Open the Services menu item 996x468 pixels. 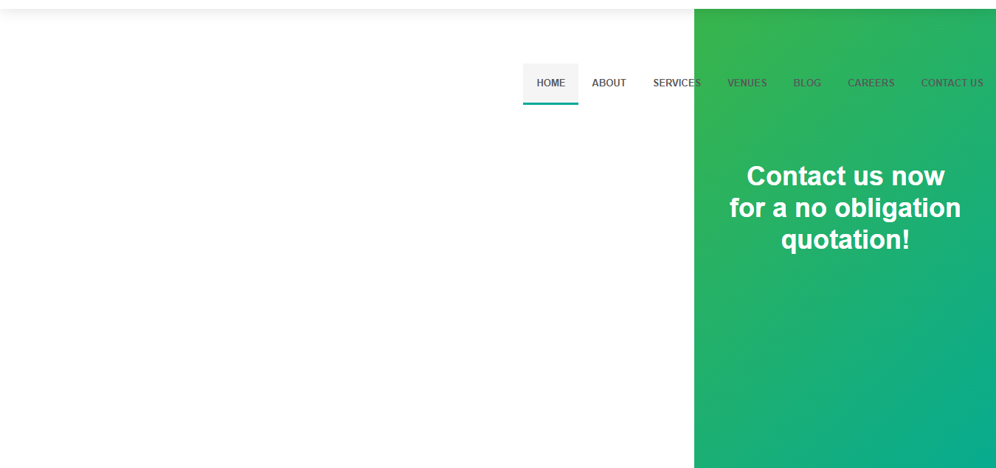(677, 83)
